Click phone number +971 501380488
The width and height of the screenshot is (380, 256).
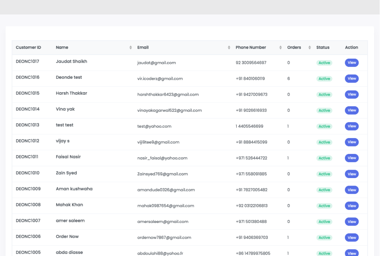pyautogui.click(x=251, y=222)
